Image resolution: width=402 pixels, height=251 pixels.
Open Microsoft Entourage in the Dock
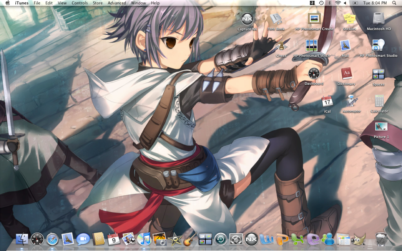[313, 240]
